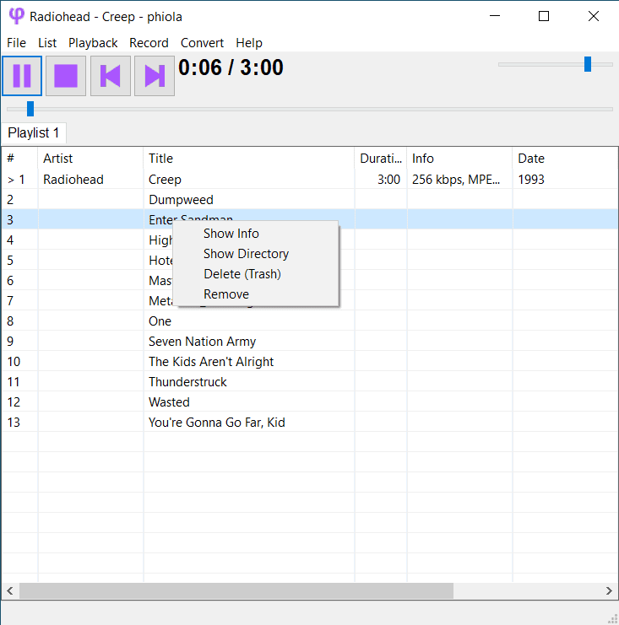Click the phiola app icon in the title bar
Viewport: 619px width, 625px height.
(16, 16)
